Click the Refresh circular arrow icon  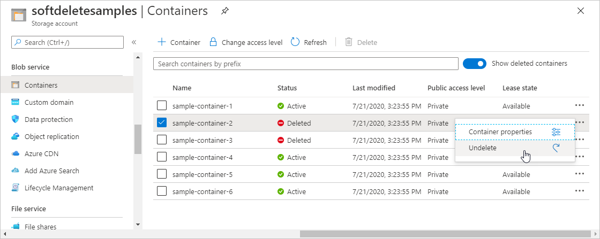click(295, 42)
